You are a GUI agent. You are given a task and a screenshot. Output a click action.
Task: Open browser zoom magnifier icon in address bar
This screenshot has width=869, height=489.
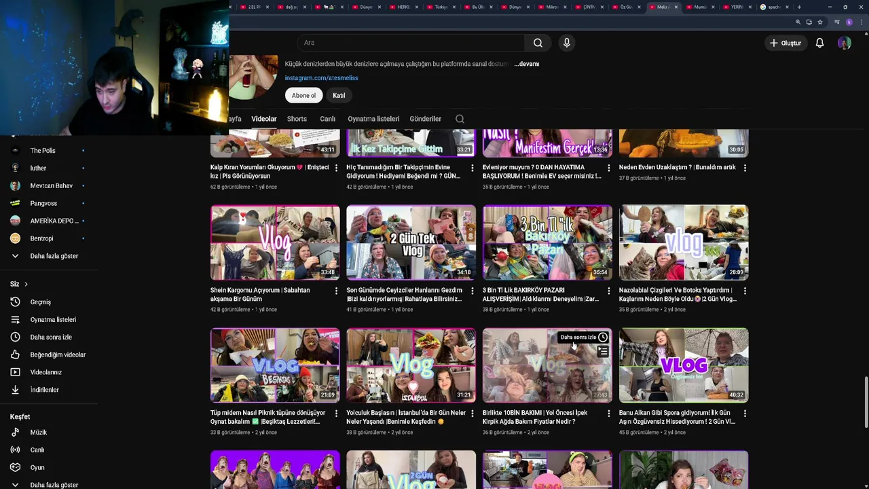[798, 22]
